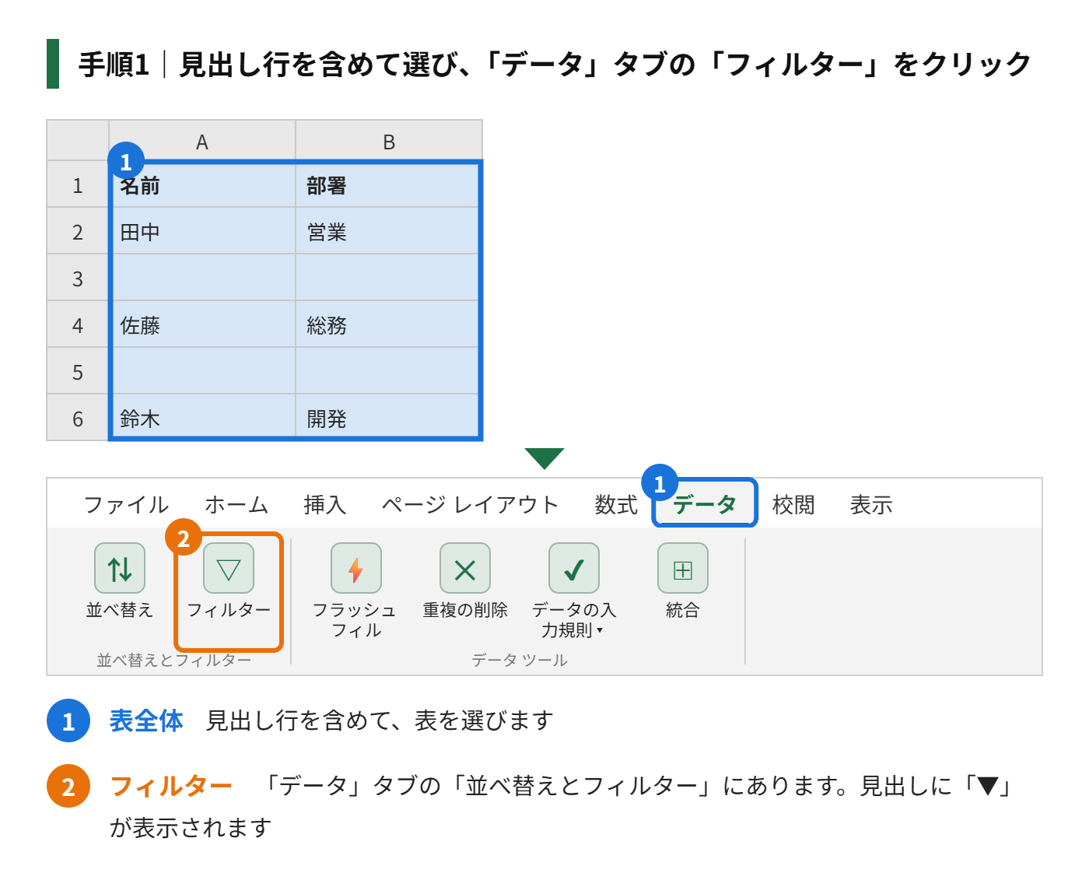
Task: Select row 6 header
Action: pos(78,418)
